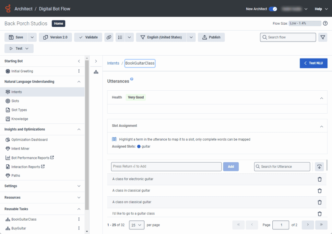The image size is (332, 234).
Task: Collapse the Slot Assignment section
Action: pos(321,126)
